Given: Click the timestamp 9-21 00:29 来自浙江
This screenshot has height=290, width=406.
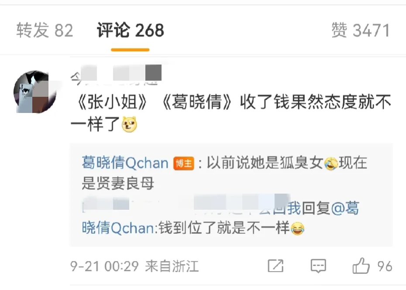Looking at the screenshot, I should point(134,266).
